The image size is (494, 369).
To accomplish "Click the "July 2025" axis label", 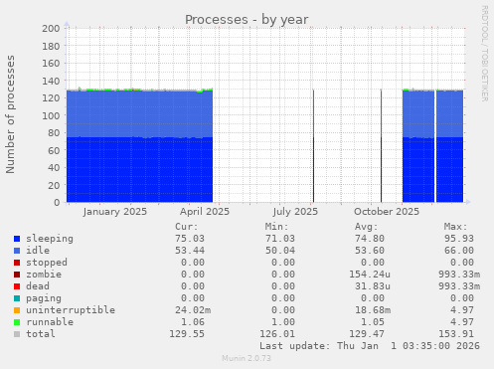I will 295,212.
